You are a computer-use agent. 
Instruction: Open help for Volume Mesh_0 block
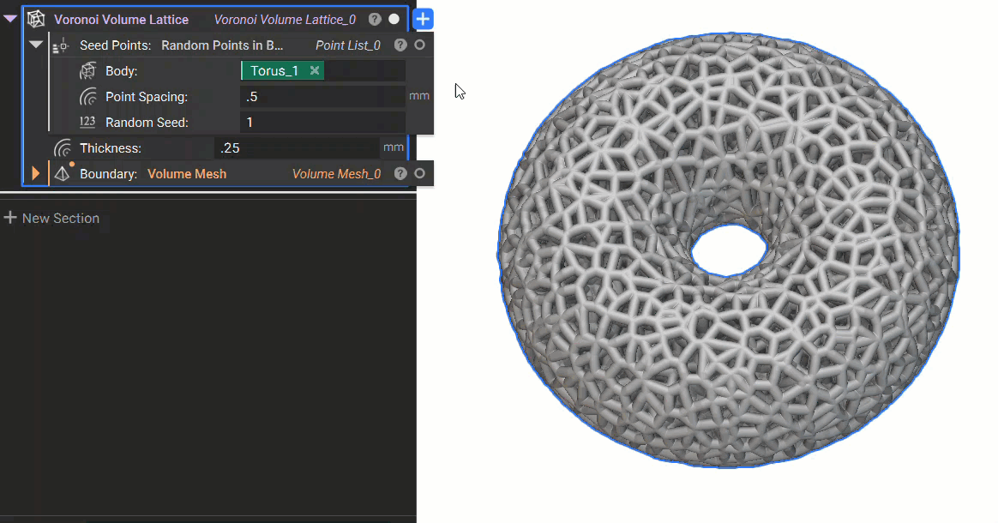(x=400, y=174)
